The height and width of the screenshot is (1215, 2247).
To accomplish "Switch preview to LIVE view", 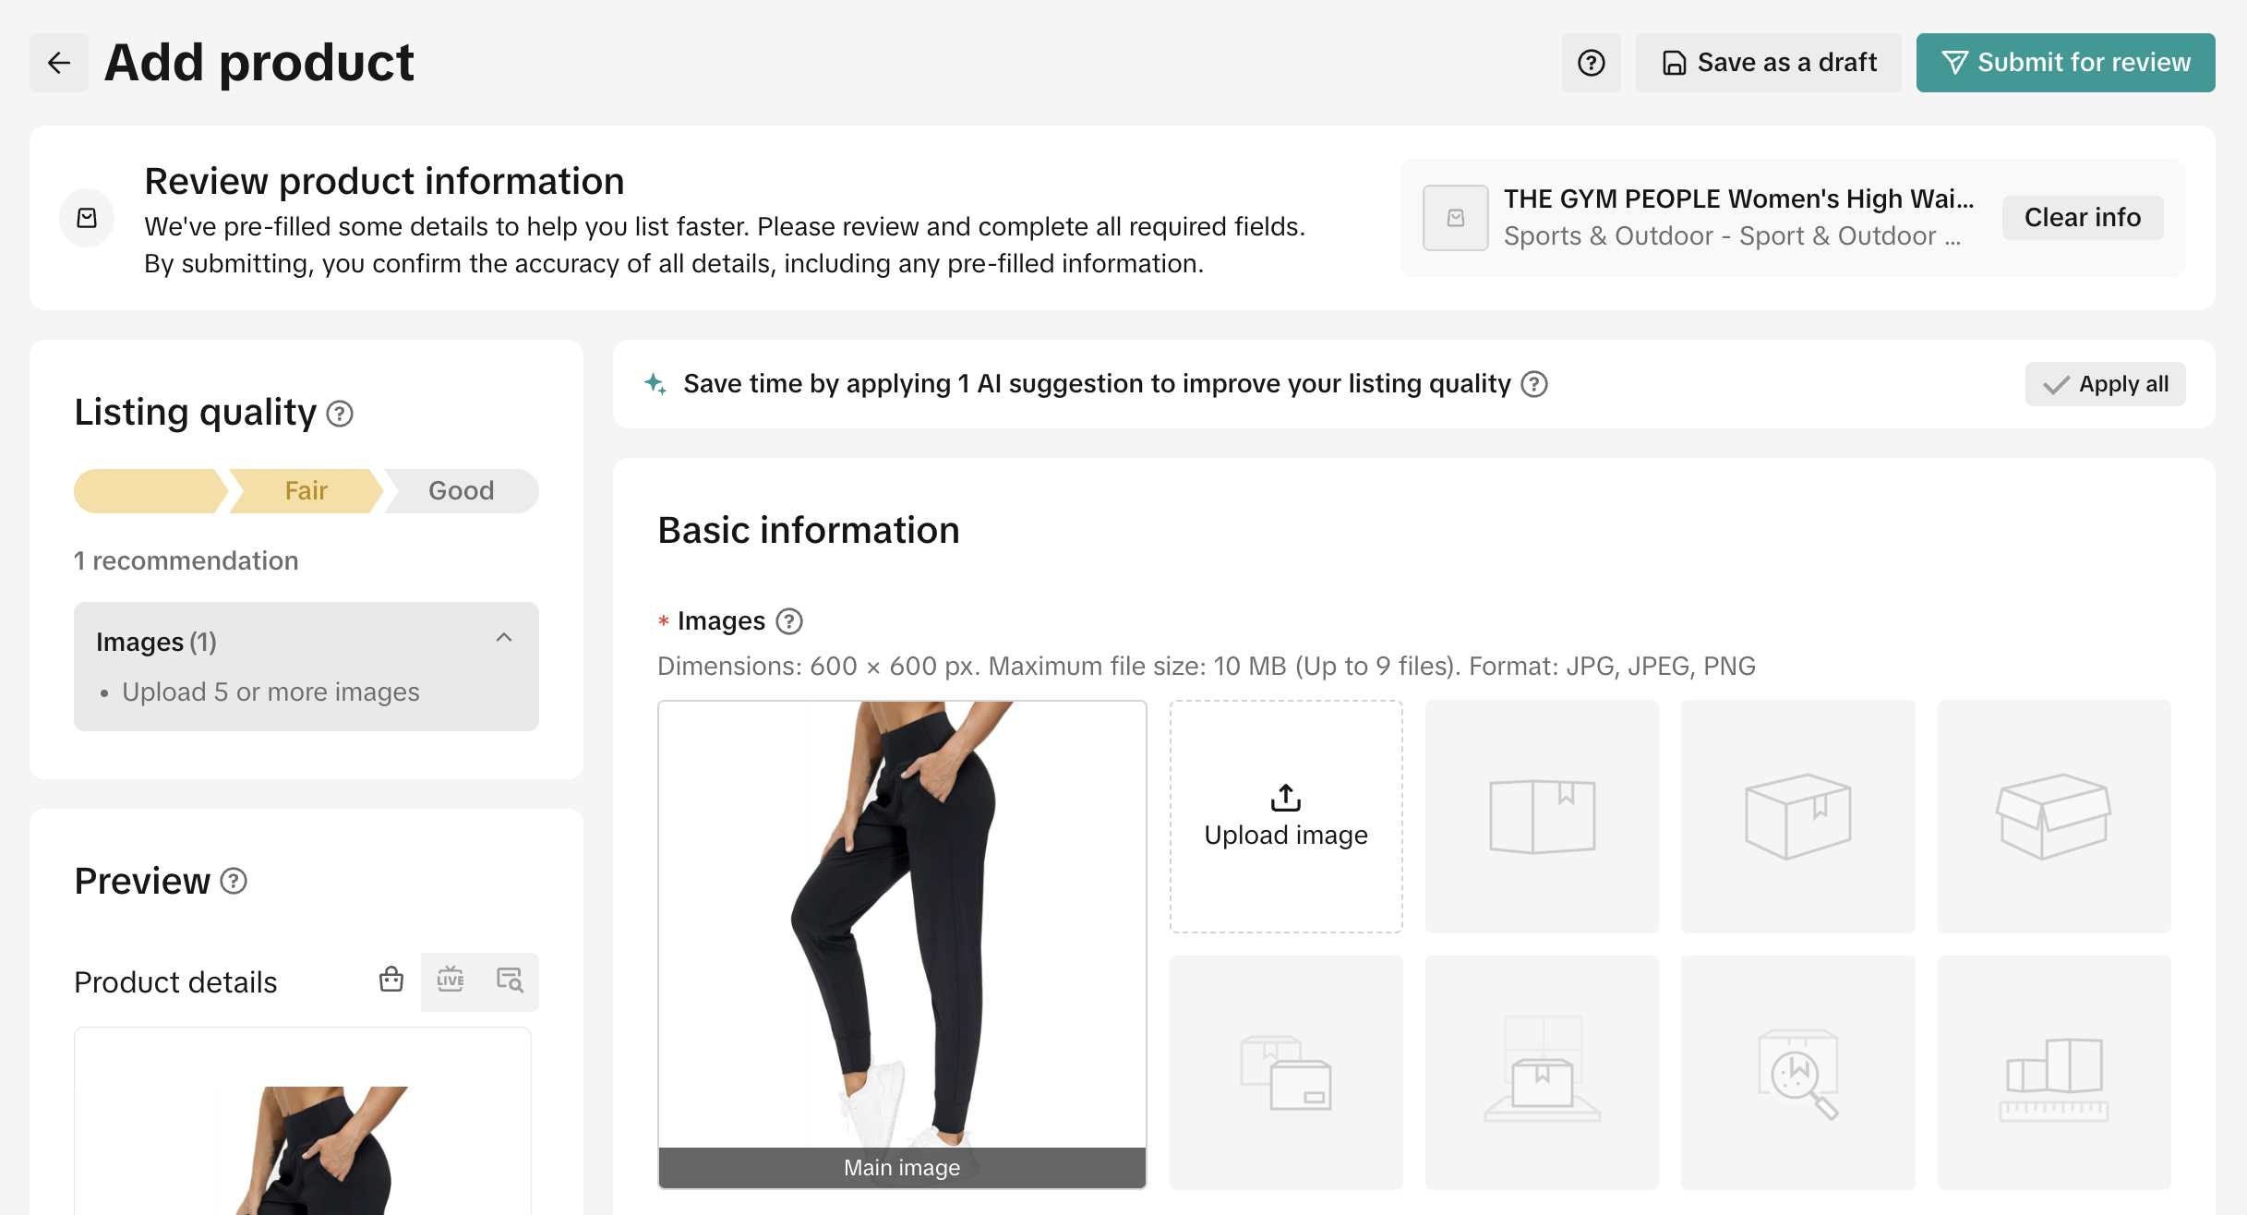I will point(451,980).
